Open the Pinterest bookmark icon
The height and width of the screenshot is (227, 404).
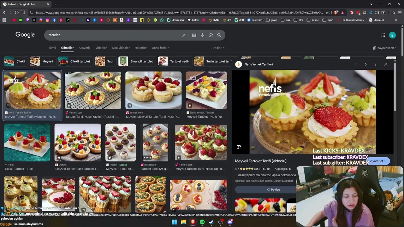point(61,20)
